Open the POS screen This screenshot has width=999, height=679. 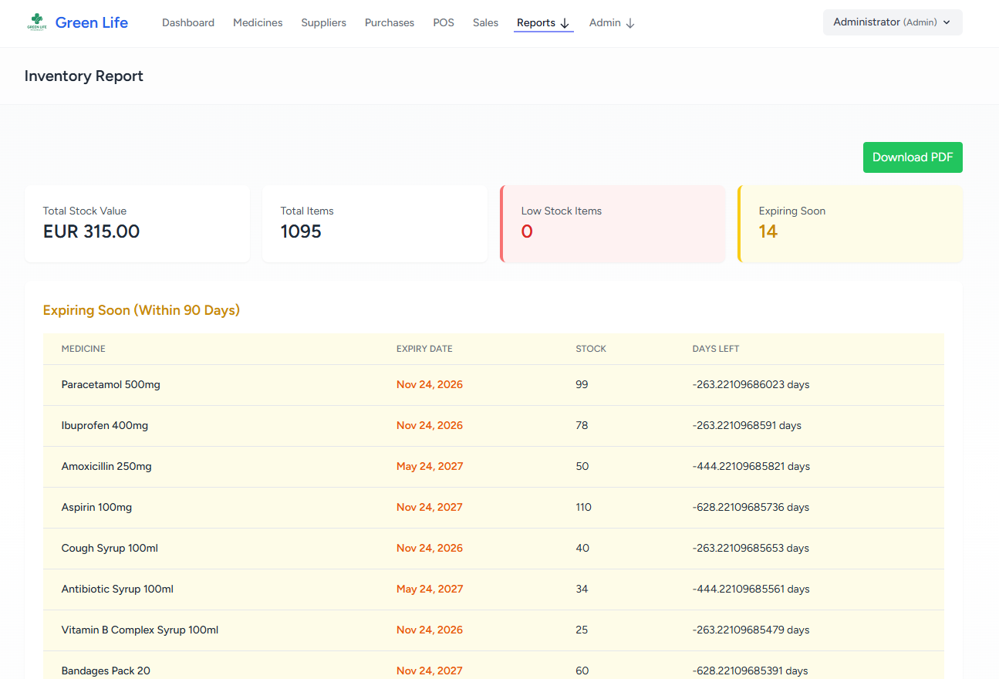click(x=444, y=22)
